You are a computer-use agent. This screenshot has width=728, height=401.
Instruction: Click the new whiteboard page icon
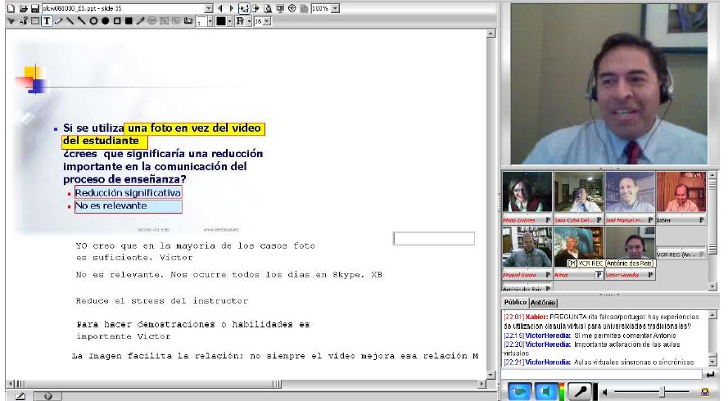11,8
